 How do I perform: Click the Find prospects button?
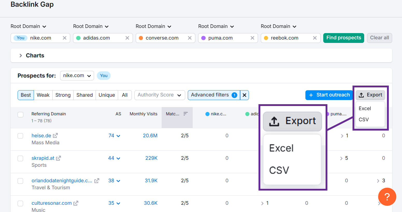coord(343,38)
